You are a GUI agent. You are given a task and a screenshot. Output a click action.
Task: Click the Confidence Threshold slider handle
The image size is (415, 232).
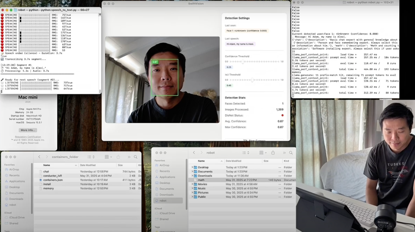click(x=243, y=61)
